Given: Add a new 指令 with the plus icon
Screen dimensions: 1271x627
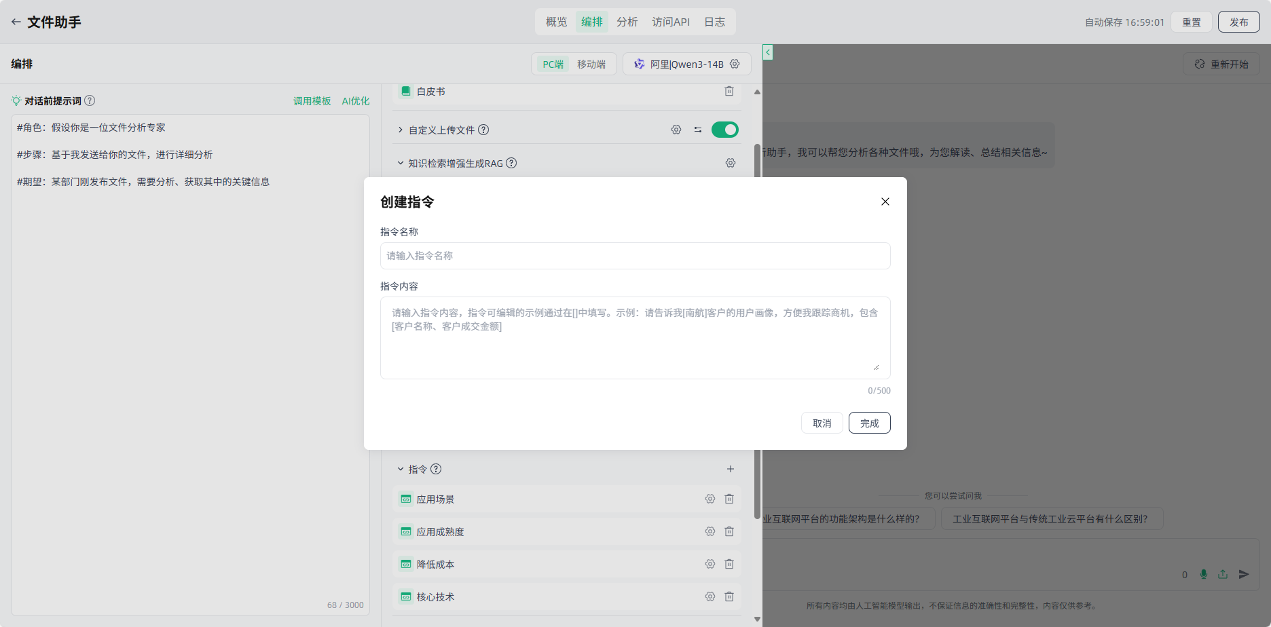Looking at the screenshot, I should click(731, 469).
